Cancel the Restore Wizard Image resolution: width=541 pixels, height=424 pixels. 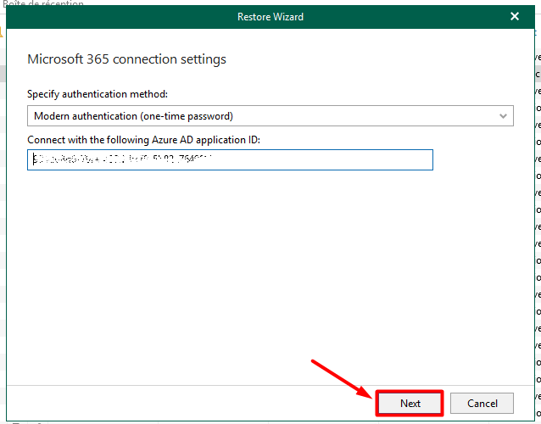482,403
